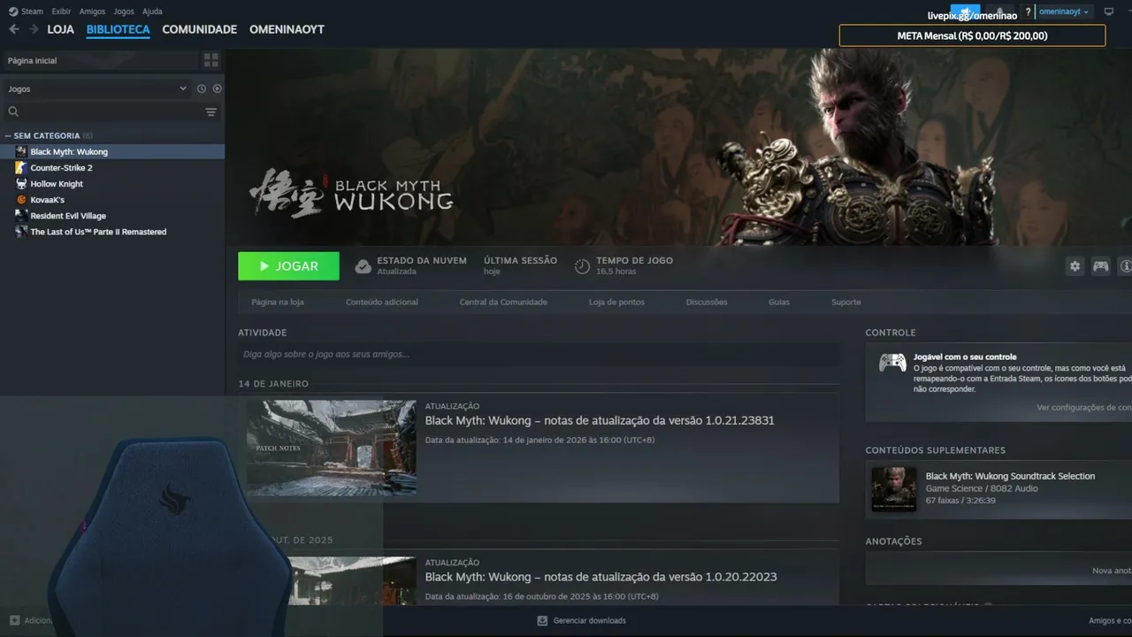Switch library to grid view icon

coord(210,60)
